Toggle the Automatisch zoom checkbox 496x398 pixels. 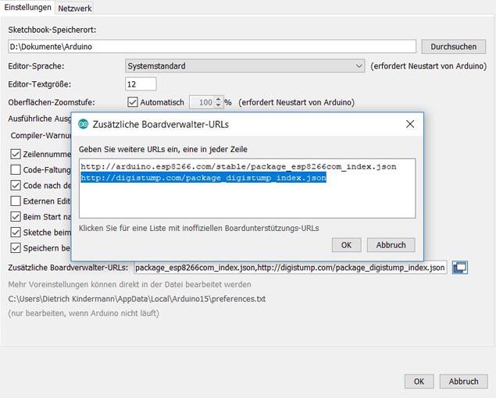133,102
